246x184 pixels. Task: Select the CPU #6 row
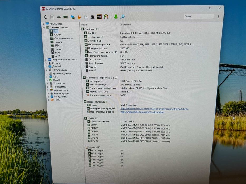point(129,141)
